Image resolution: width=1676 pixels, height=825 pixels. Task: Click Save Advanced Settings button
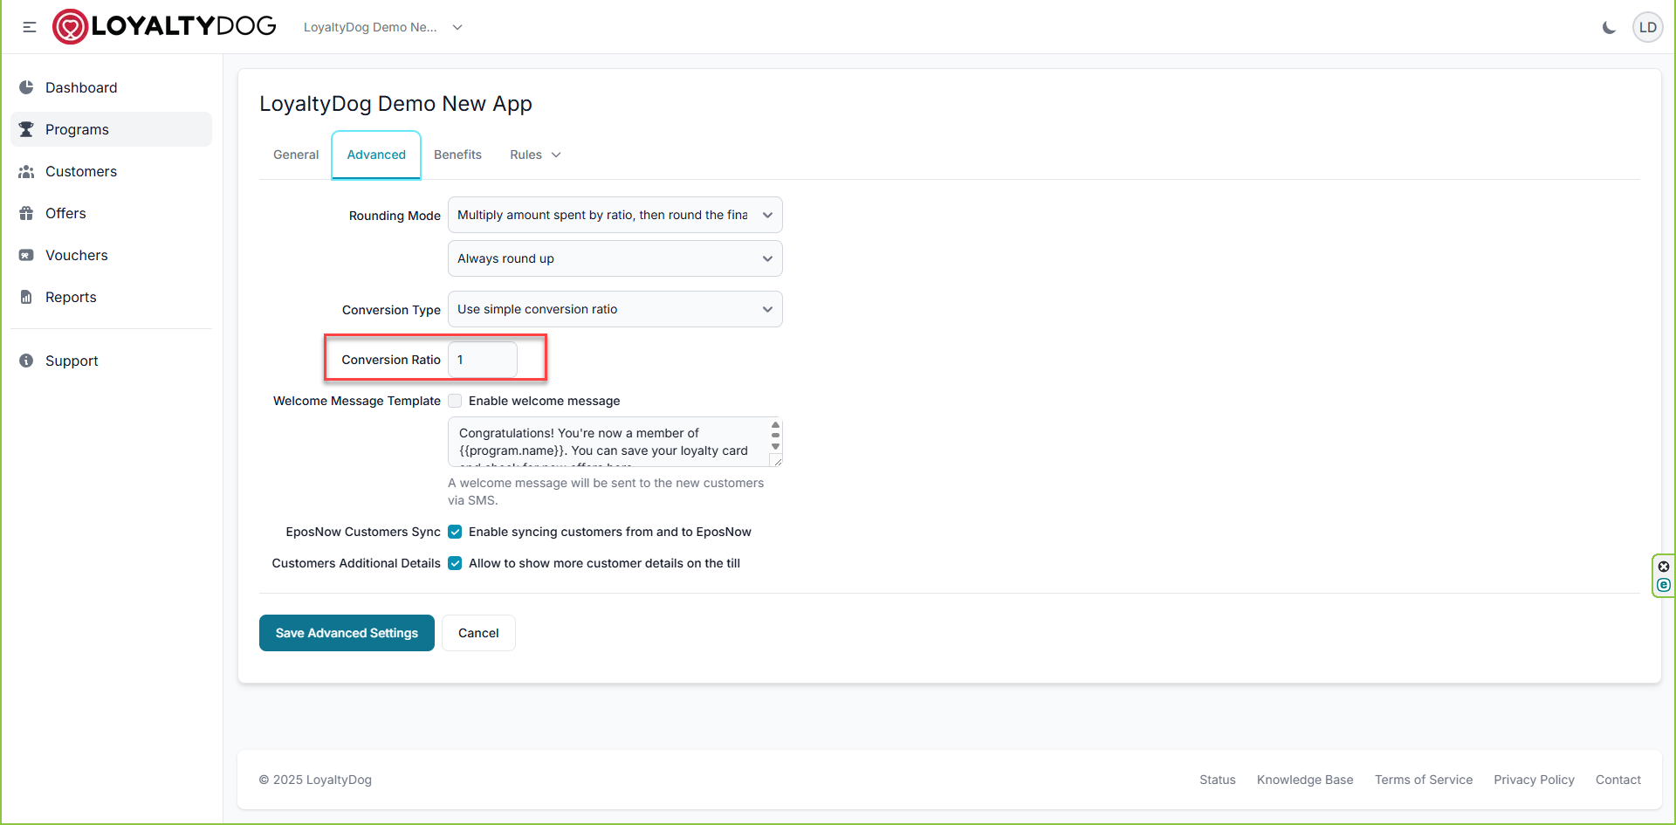(347, 633)
